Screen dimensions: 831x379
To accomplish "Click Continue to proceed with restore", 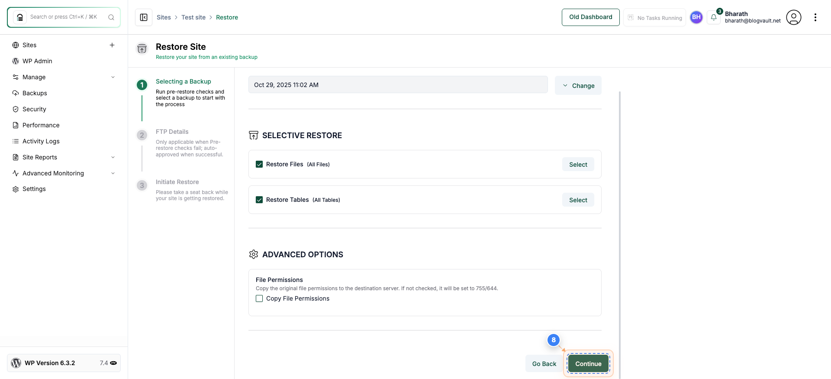I will pyautogui.click(x=588, y=363).
